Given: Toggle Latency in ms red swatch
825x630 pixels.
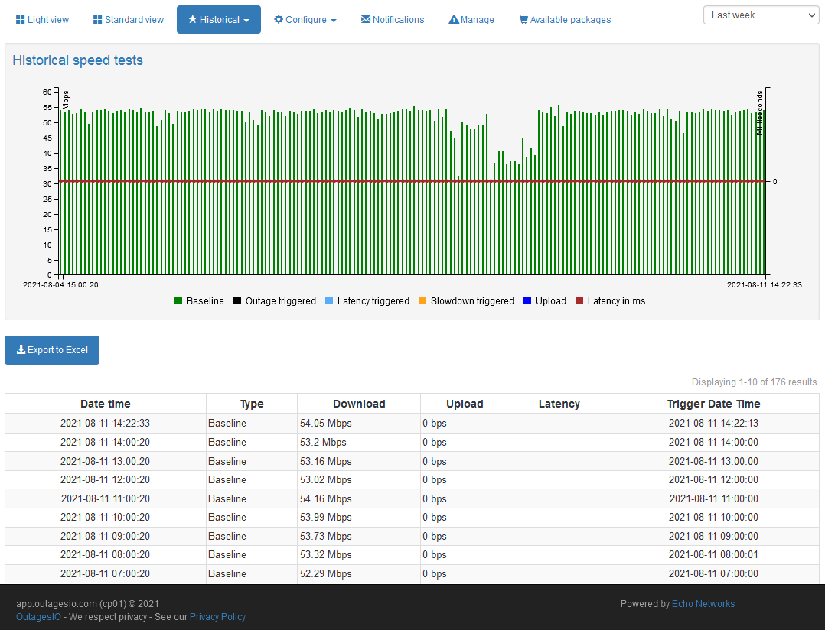Looking at the screenshot, I should [579, 300].
